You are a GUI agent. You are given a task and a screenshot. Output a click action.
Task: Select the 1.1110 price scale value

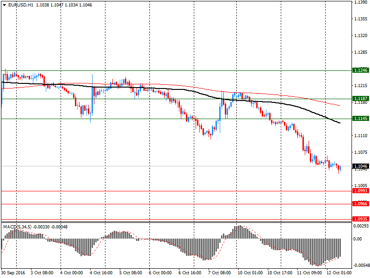click(361, 135)
